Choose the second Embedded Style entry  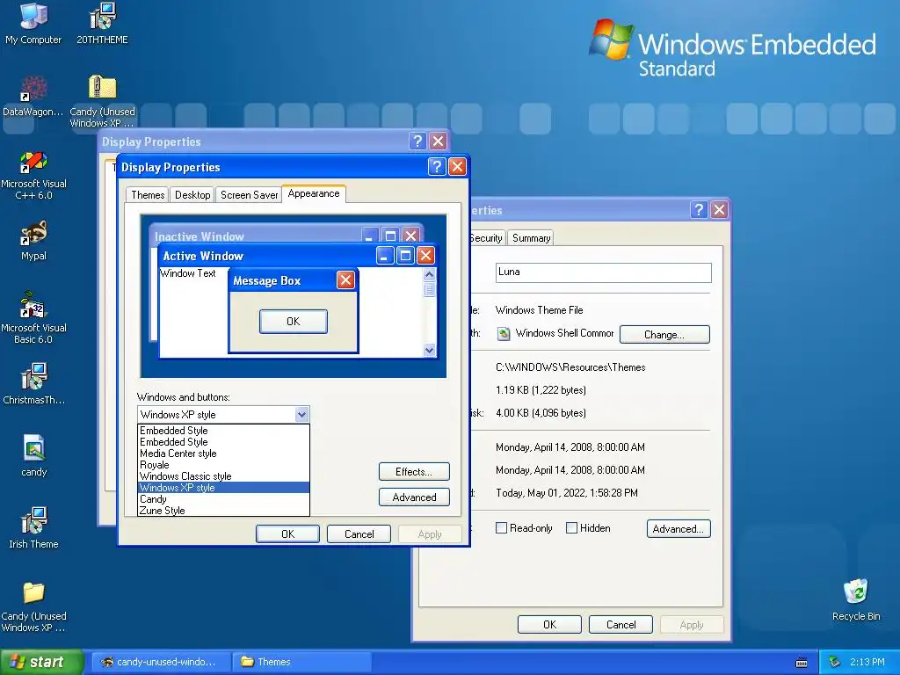click(x=224, y=442)
